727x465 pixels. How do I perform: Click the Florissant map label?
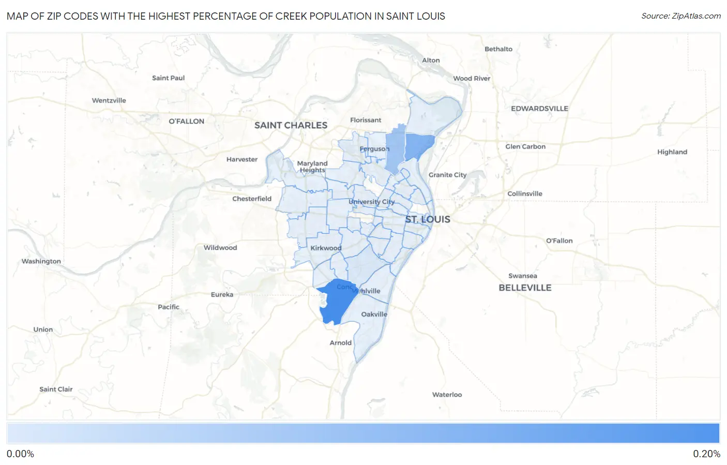point(366,120)
